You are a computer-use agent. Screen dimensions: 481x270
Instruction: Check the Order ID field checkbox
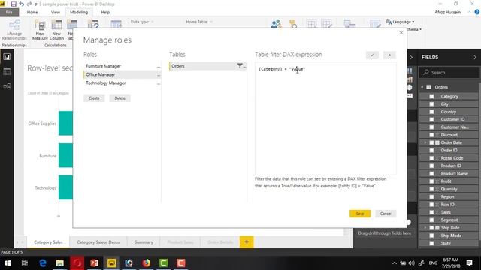tap(431, 150)
